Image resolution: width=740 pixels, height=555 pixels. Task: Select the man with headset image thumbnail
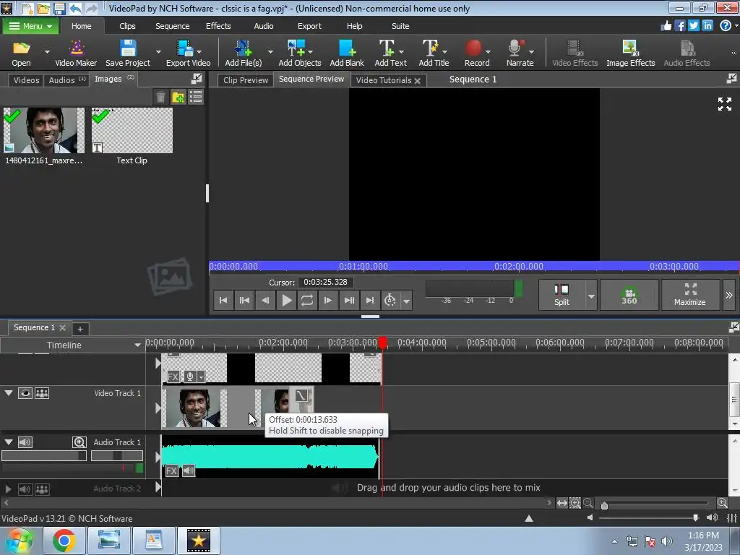click(44, 130)
